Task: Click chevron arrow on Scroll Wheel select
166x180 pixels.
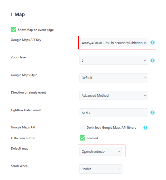Action: (119, 169)
